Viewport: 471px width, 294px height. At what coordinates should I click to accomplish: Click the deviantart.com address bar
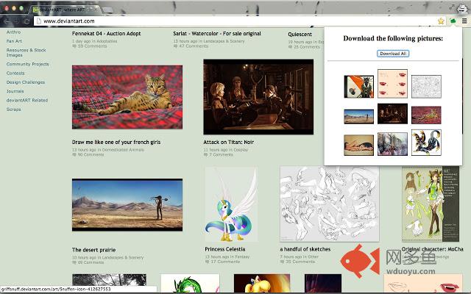coord(221,21)
